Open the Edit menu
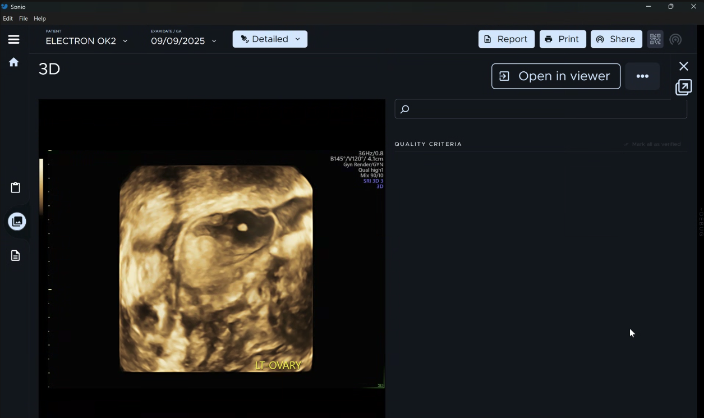The height and width of the screenshot is (418, 704). tap(8, 19)
